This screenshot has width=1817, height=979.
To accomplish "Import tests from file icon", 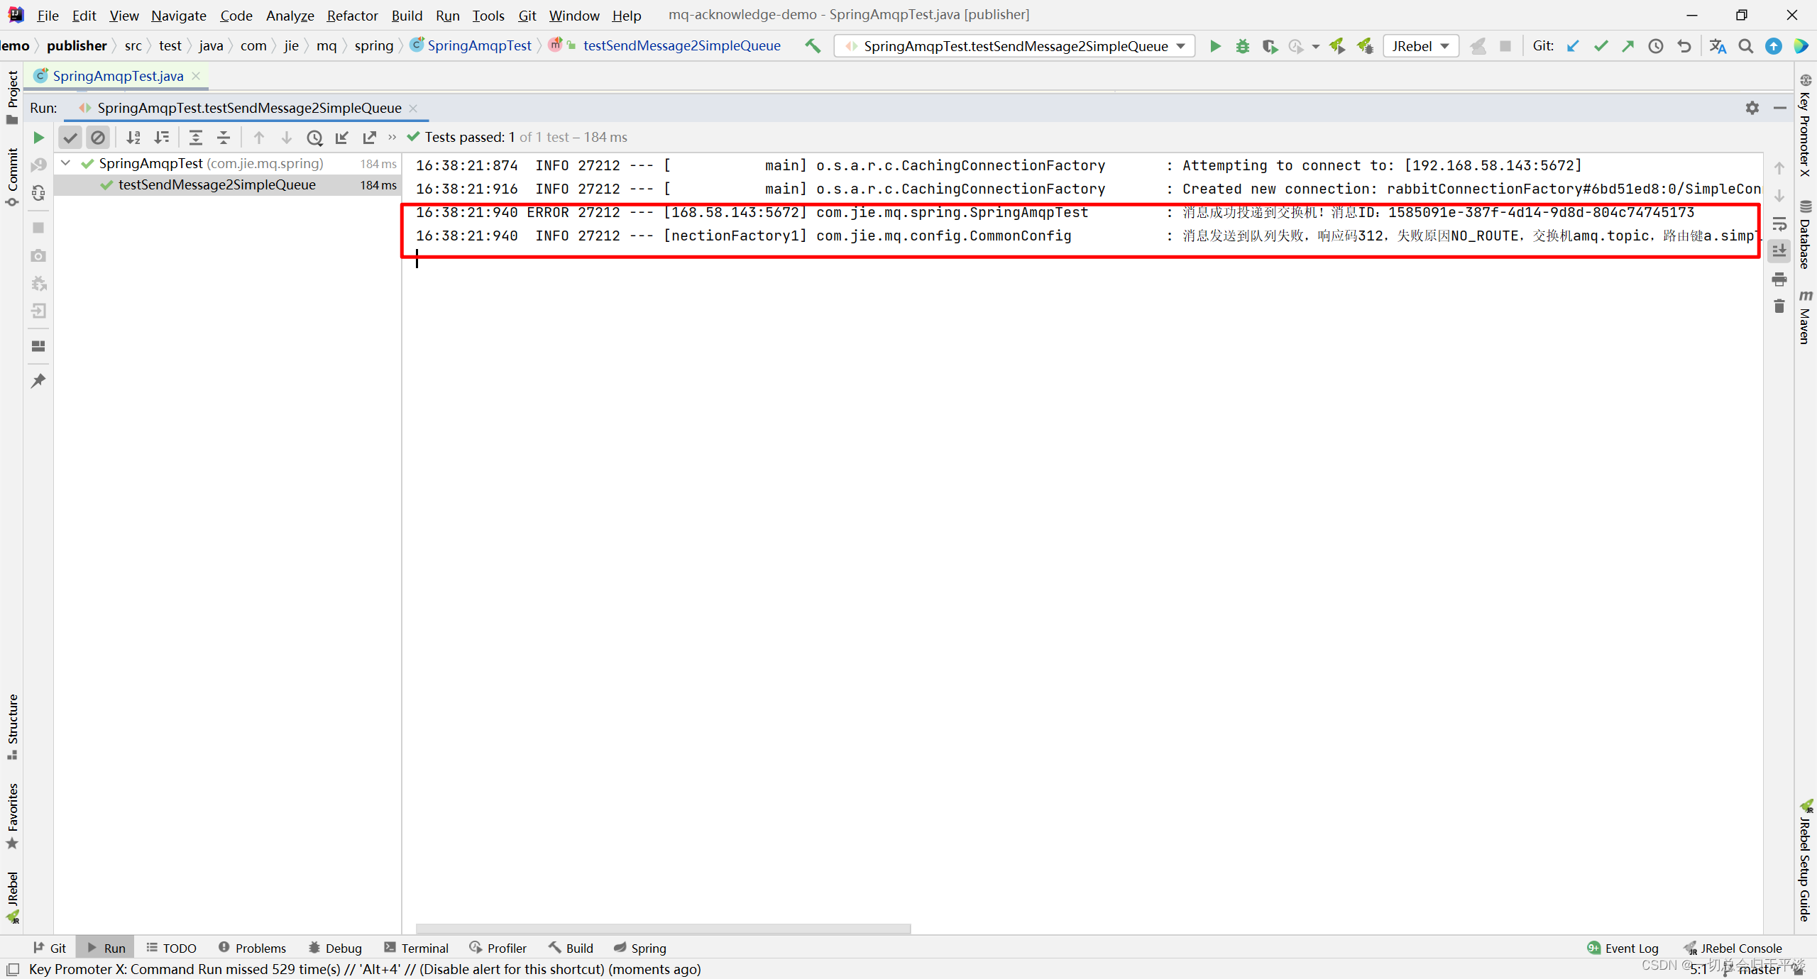I will (342, 137).
